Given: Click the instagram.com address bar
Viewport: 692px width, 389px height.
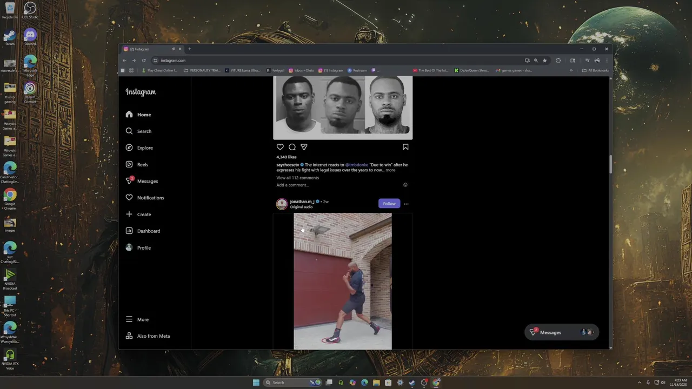Looking at the screenshot, I should pyautogui.click(x=335, y=61).
